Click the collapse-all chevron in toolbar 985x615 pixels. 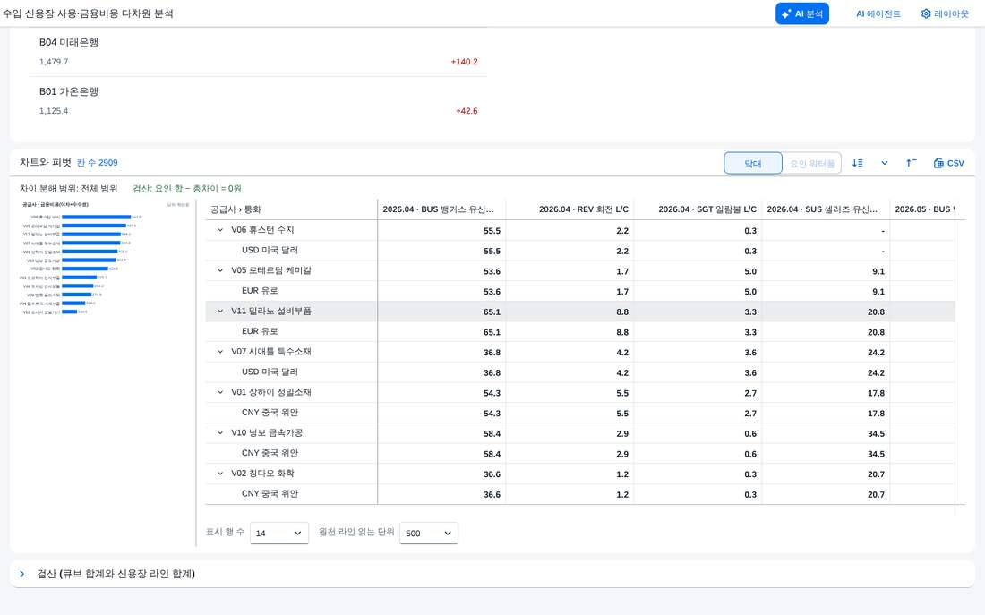(x=885, y=163)
